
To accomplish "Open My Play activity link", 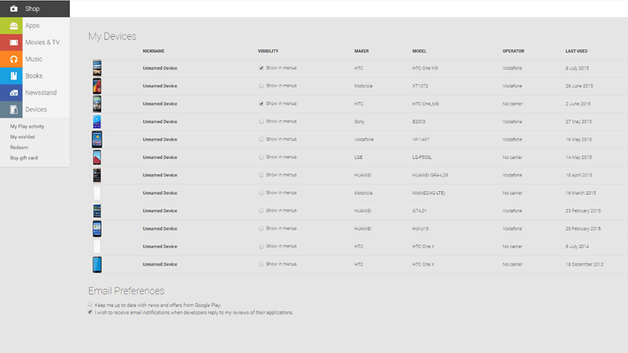I will tap(27, 127).
